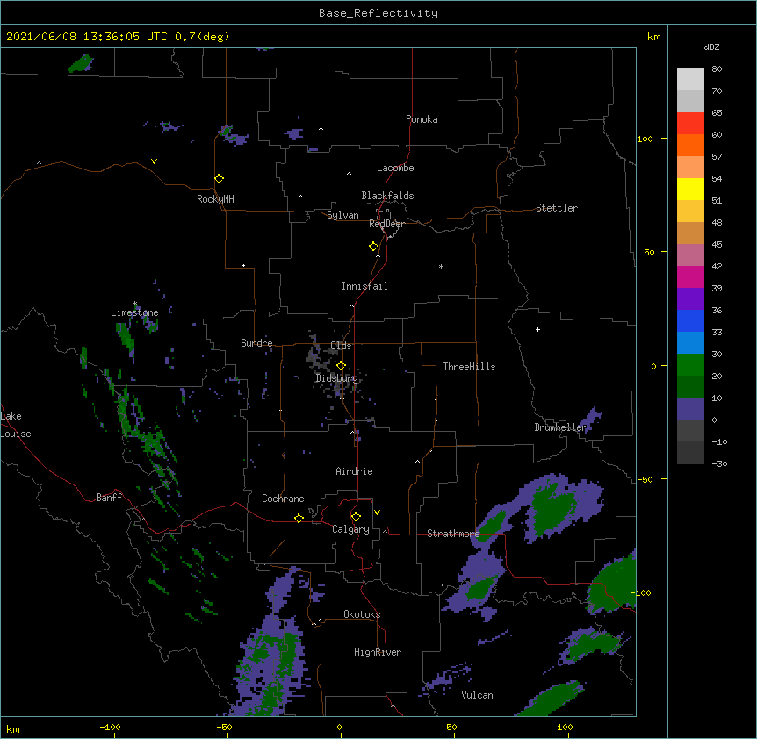Select the Limestone label
Viewport: 757px width, 739px height.
pos(134,312)
